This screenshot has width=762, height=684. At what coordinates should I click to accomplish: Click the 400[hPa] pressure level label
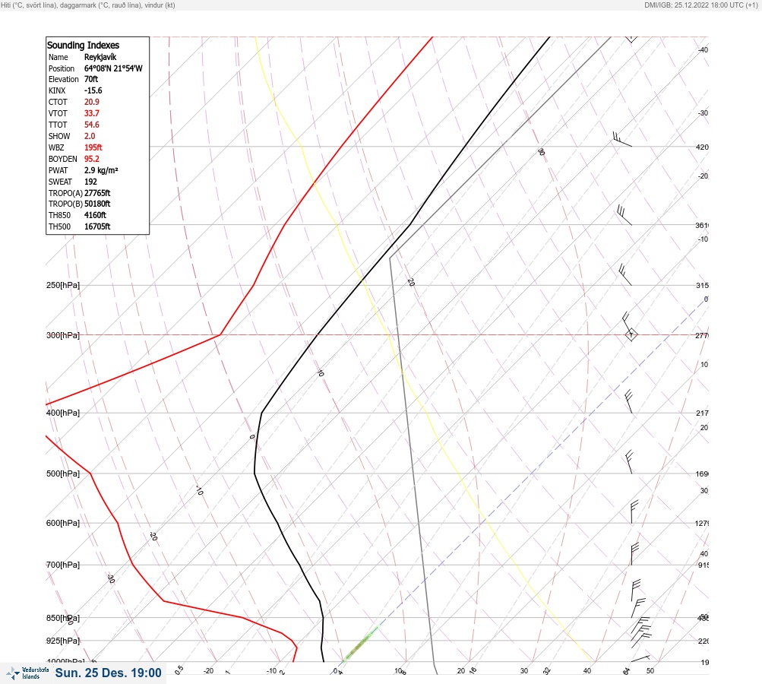[63, 413]
